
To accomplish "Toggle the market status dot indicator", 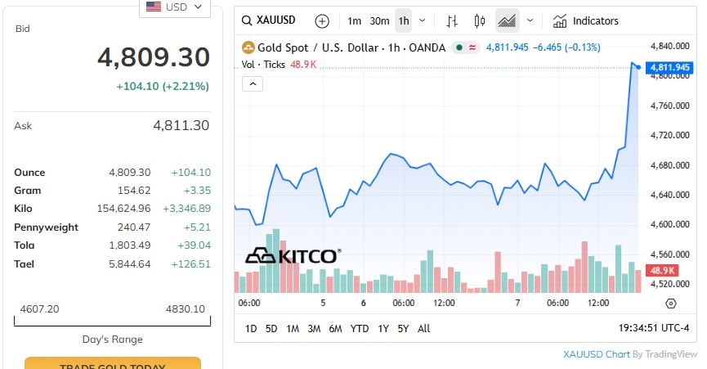I will pos(459,47).
